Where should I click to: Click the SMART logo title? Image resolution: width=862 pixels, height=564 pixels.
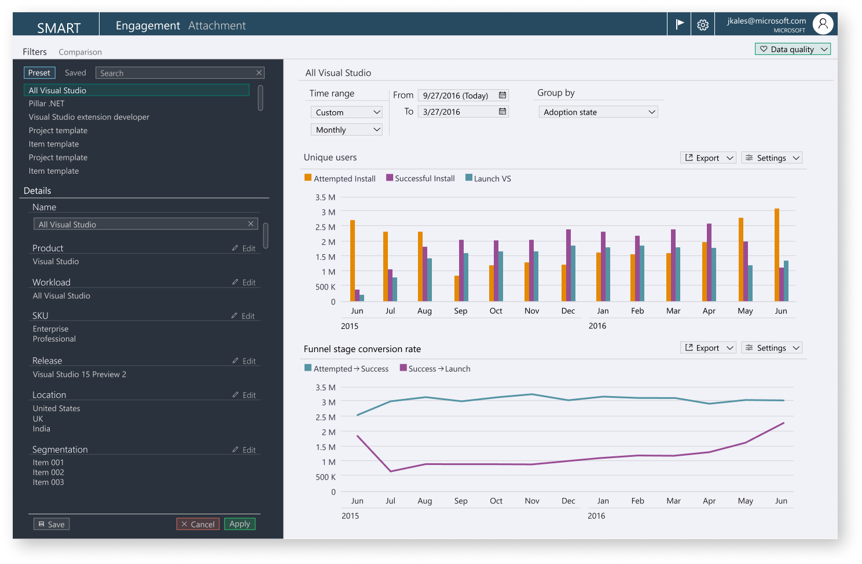[x=58, y=28]
